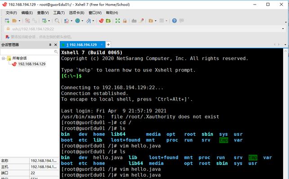Add a new tab with plus button
289x179 pixels.
pyautogui.click(x=108, y=45)
